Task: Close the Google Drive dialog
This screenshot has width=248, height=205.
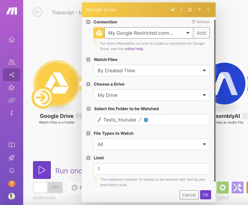Action: pyautogui.click(x=208, y=10)
